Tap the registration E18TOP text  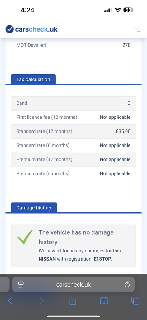102,259
